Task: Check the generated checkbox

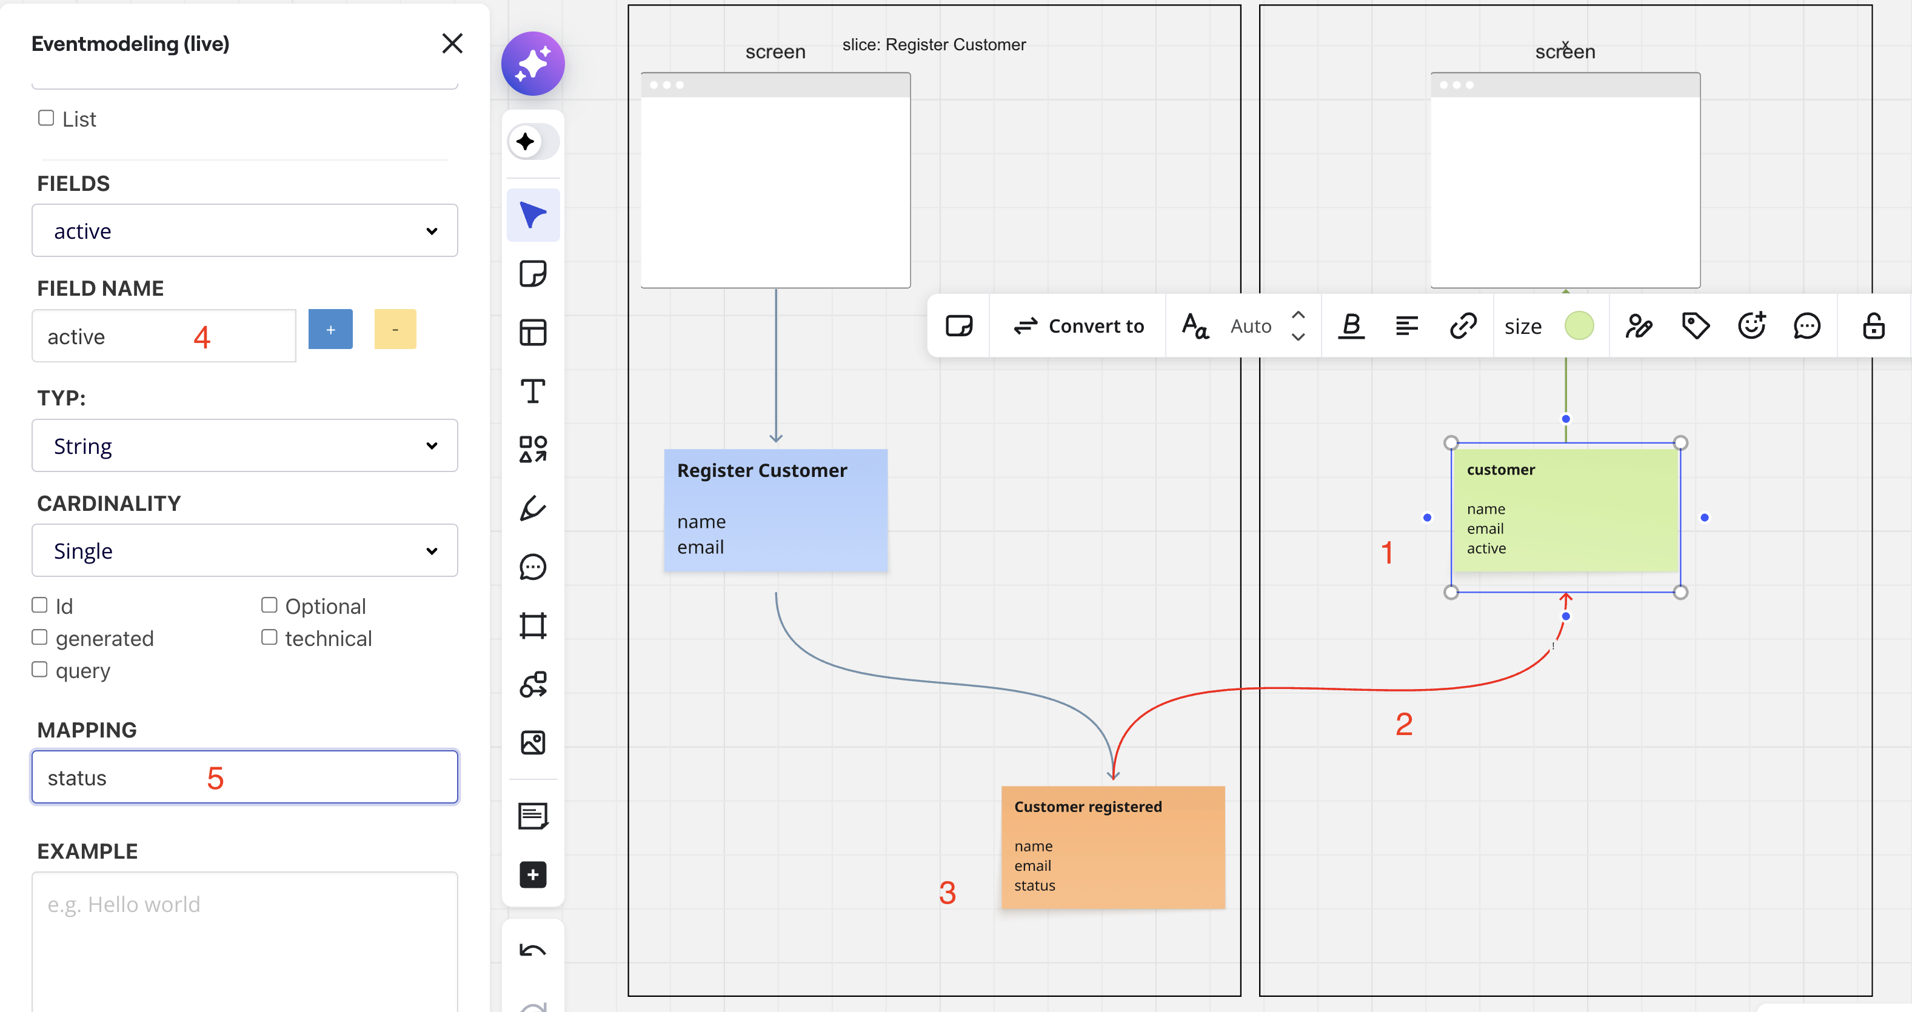Action: tap(40, 637)
